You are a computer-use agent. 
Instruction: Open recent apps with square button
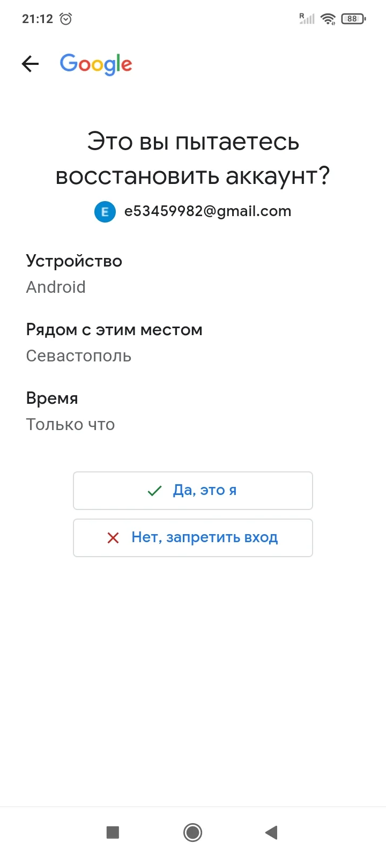(x=113, y=832)
